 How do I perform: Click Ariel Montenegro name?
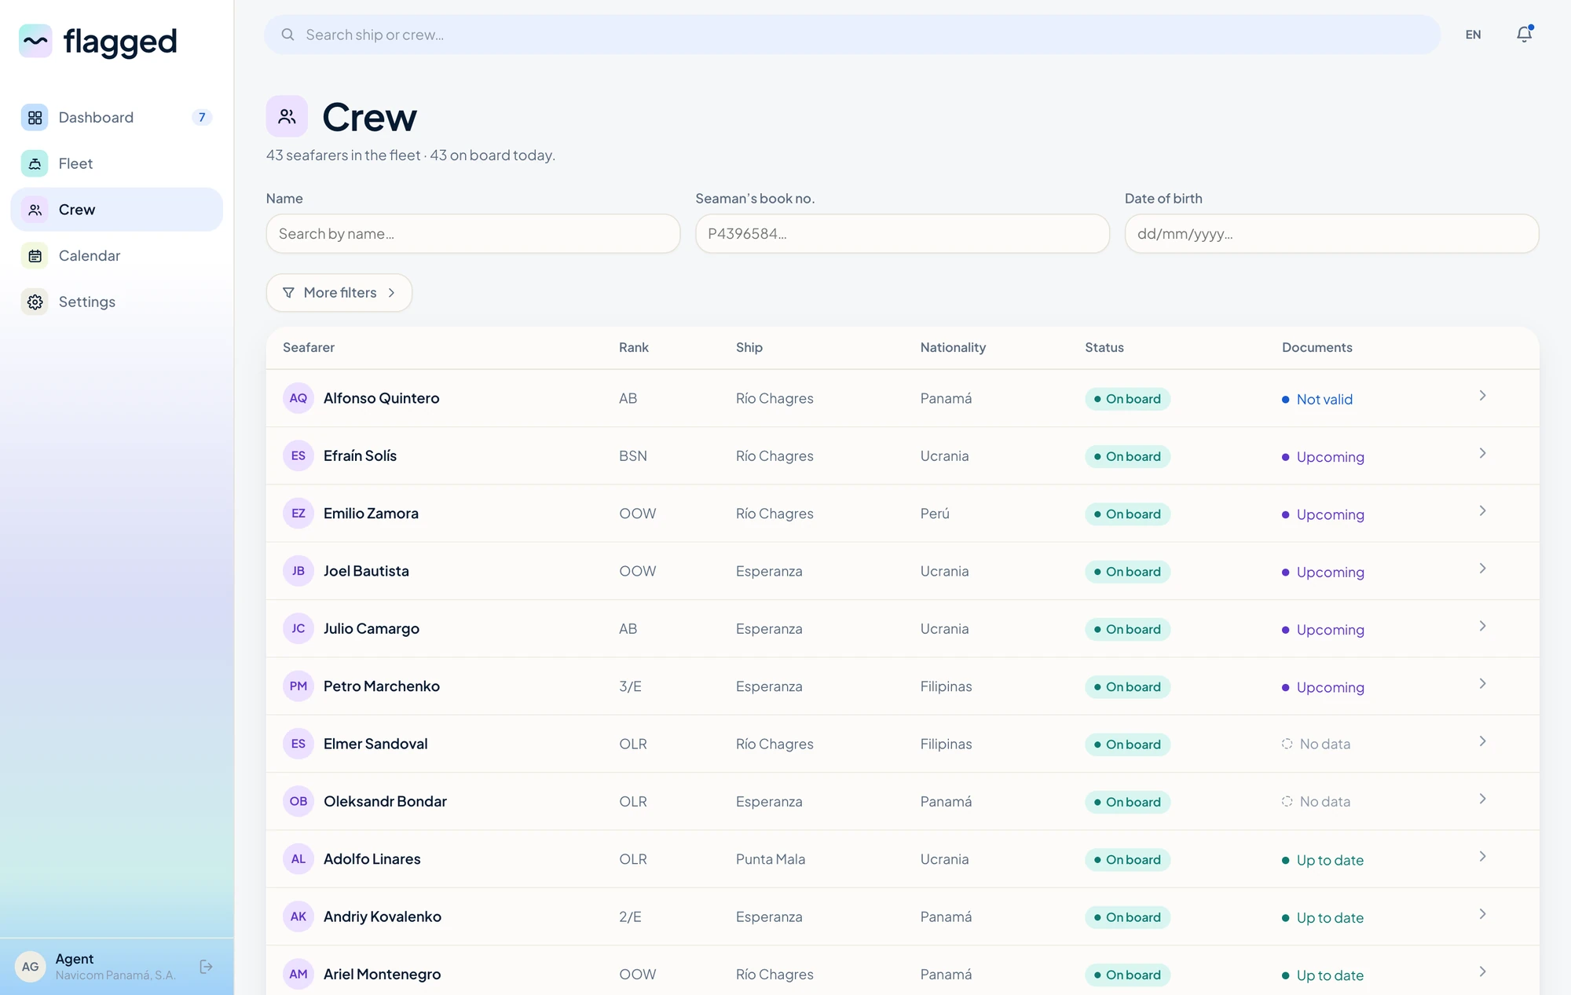tap(382, 975)
